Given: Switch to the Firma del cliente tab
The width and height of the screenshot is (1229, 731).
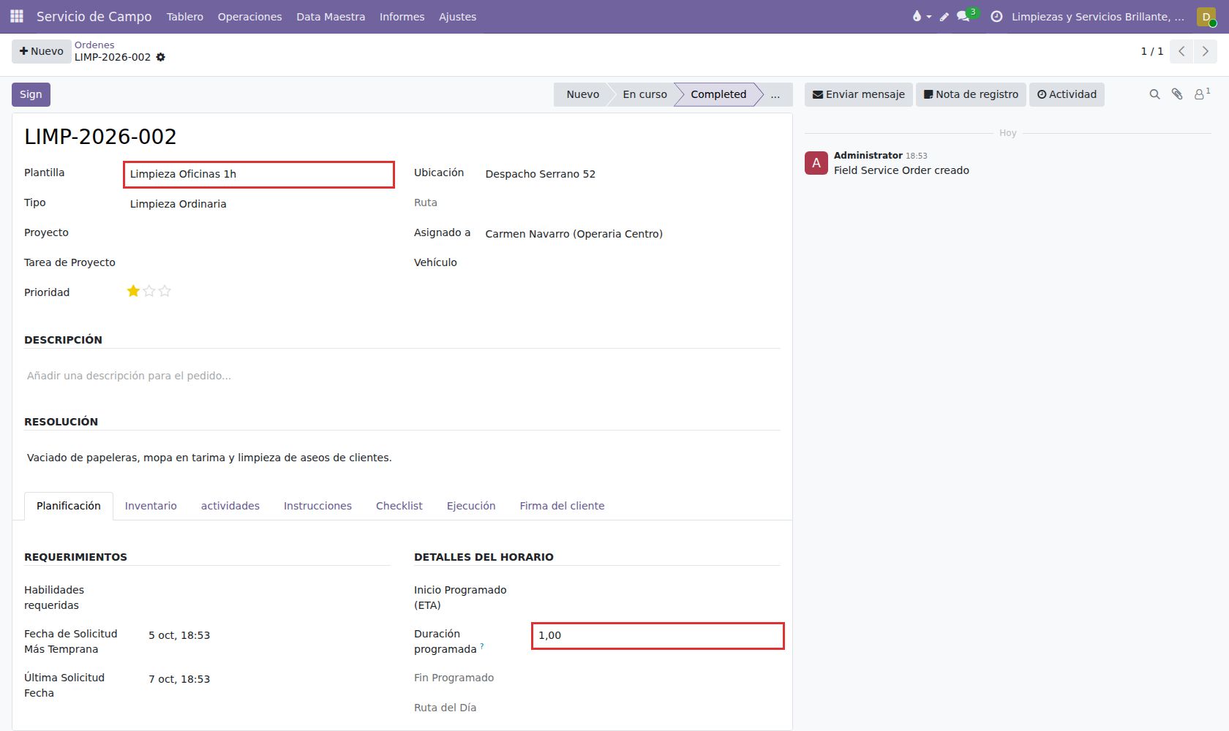Looking at the screenshot, I should (x=562, y=506).
